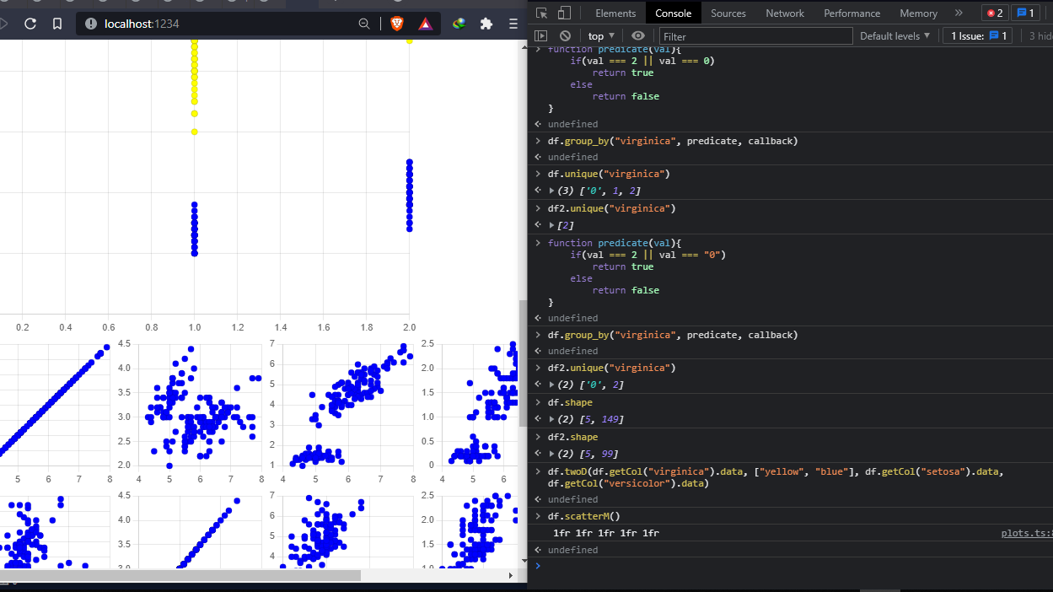Open the top JavaScript context dropdown

(x=601, y=35)
